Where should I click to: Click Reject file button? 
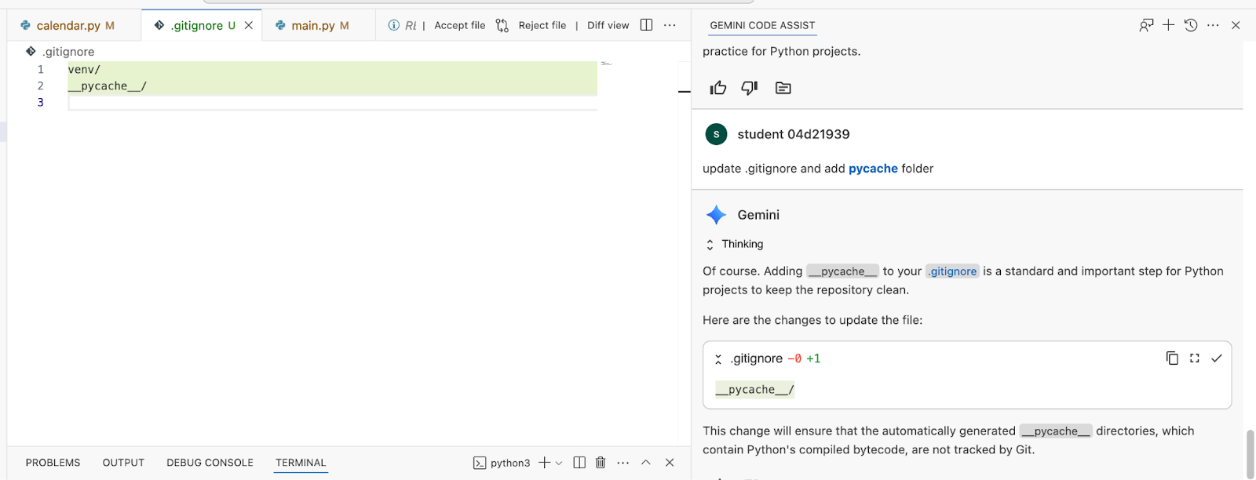[542, 25]
